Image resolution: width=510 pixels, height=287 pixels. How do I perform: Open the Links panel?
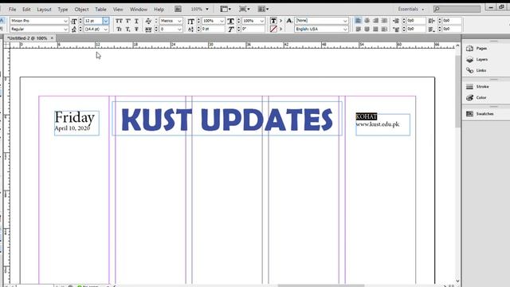[x=477, y=71]
